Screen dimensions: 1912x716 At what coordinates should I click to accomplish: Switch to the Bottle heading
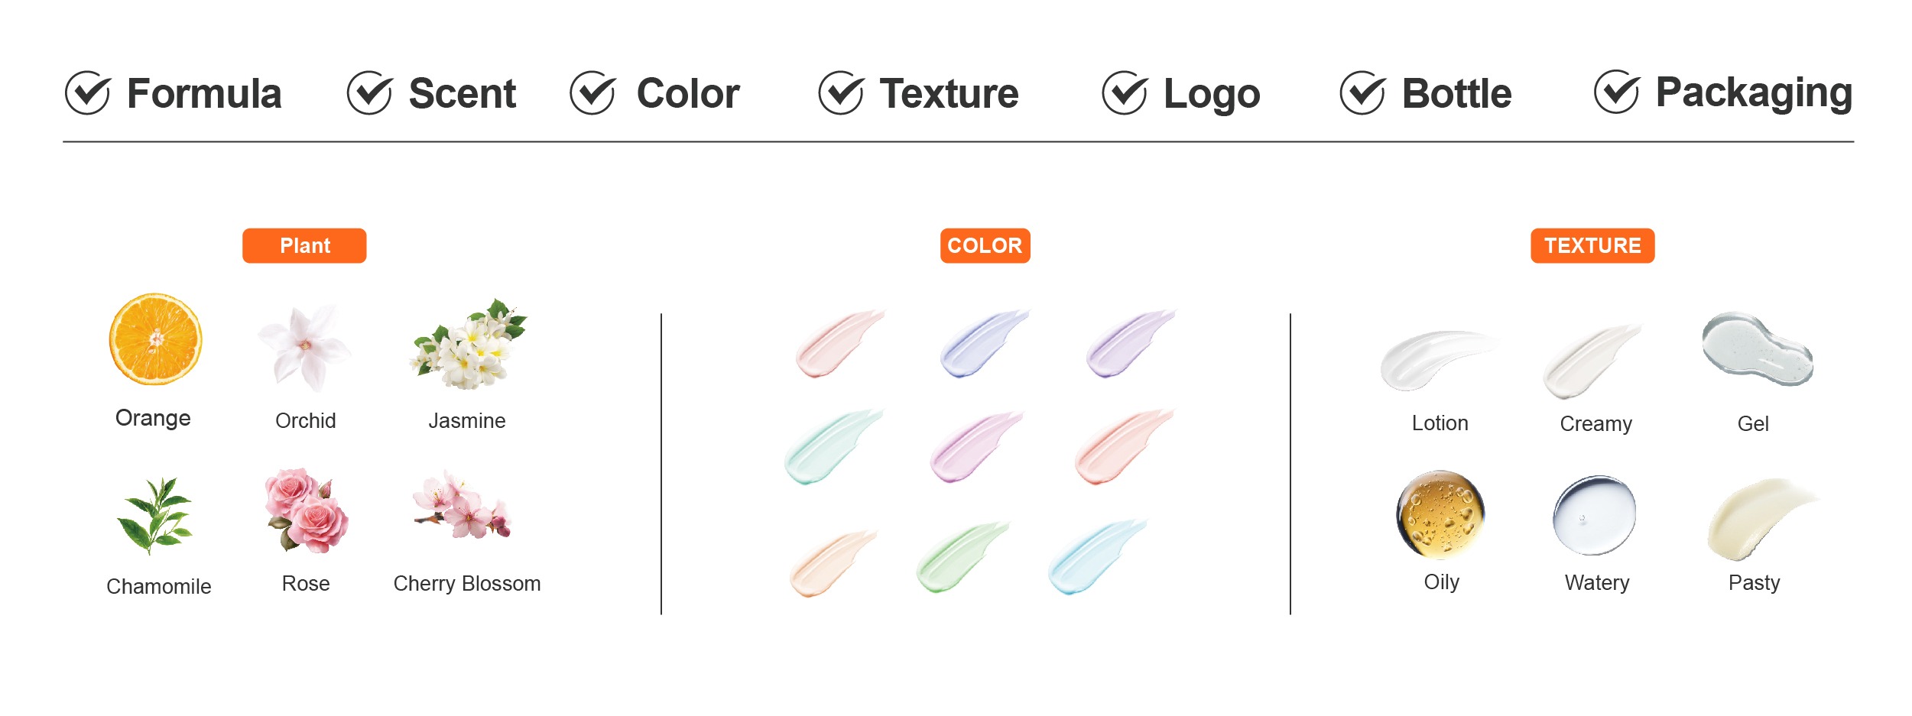tap(1456, 94)
